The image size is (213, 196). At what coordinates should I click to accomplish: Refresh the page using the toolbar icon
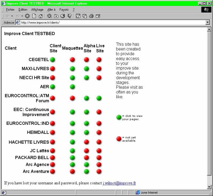coord(34,16)
